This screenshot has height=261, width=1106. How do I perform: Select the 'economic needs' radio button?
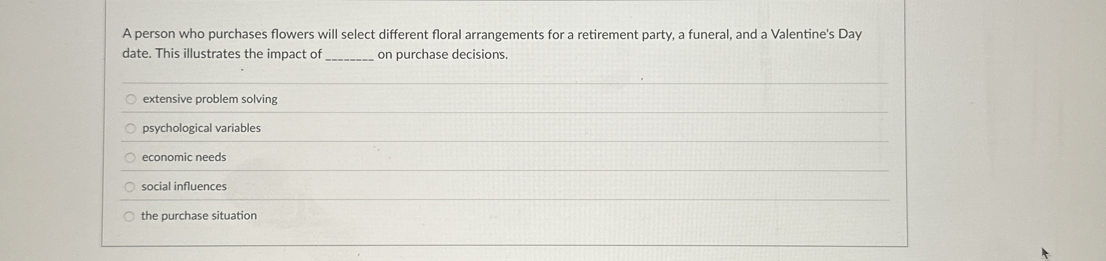point(130,157)
